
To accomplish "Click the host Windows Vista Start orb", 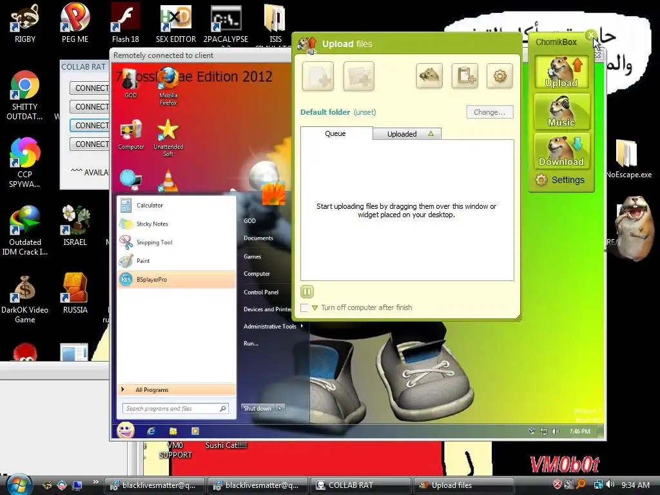I will (x=17, y=485).
